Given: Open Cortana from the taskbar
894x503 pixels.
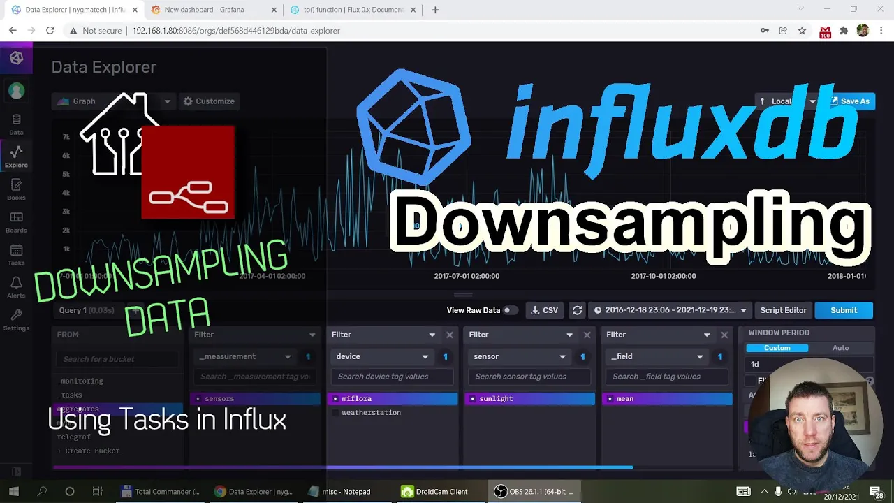Looking at the screenshot, I should pyautogui.click(x=69, y=491).
